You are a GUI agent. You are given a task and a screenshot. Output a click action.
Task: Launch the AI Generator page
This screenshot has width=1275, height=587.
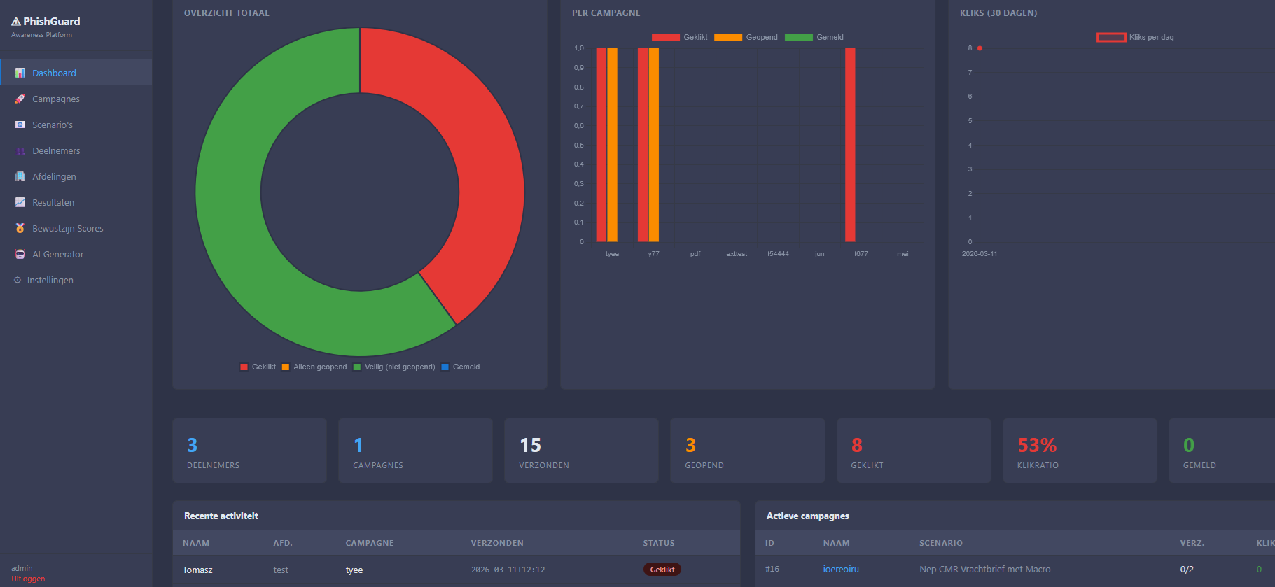tap(76, 254)
